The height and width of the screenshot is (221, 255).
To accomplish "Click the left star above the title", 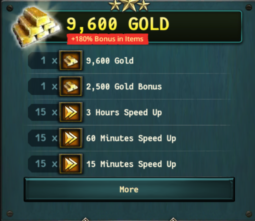I will coord(115,5).
